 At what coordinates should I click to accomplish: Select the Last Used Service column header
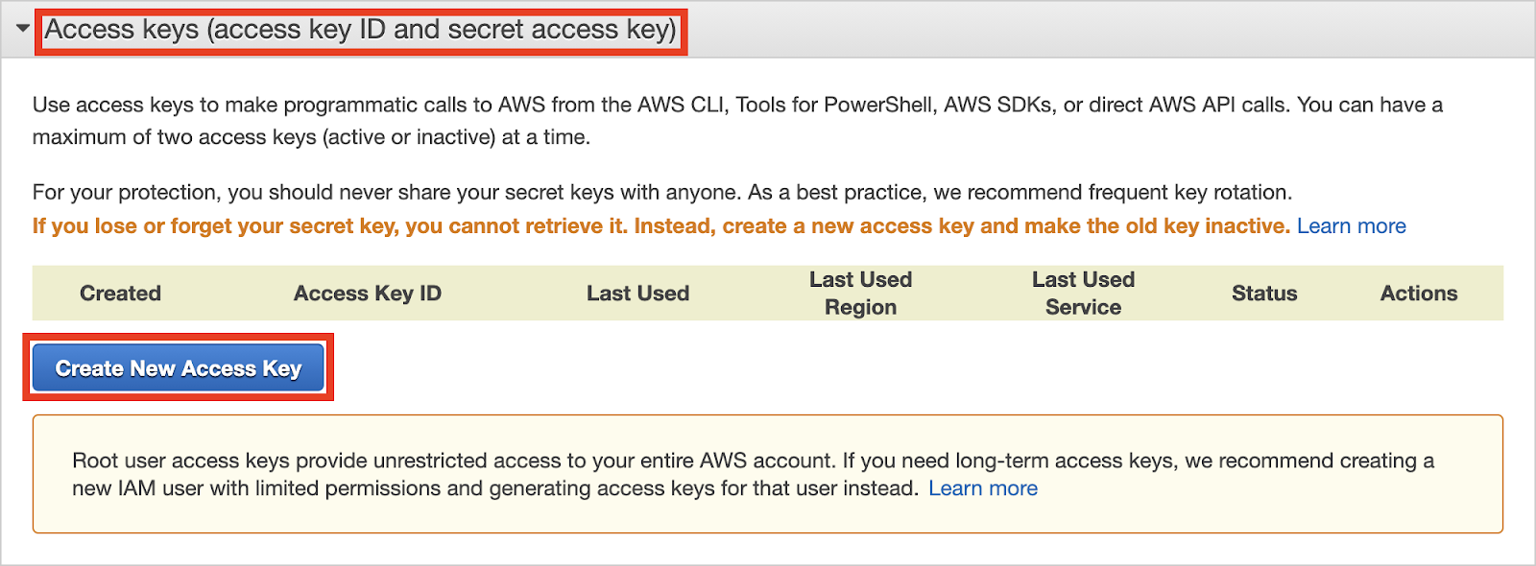pyautogui.click(x=1083, y=294)
